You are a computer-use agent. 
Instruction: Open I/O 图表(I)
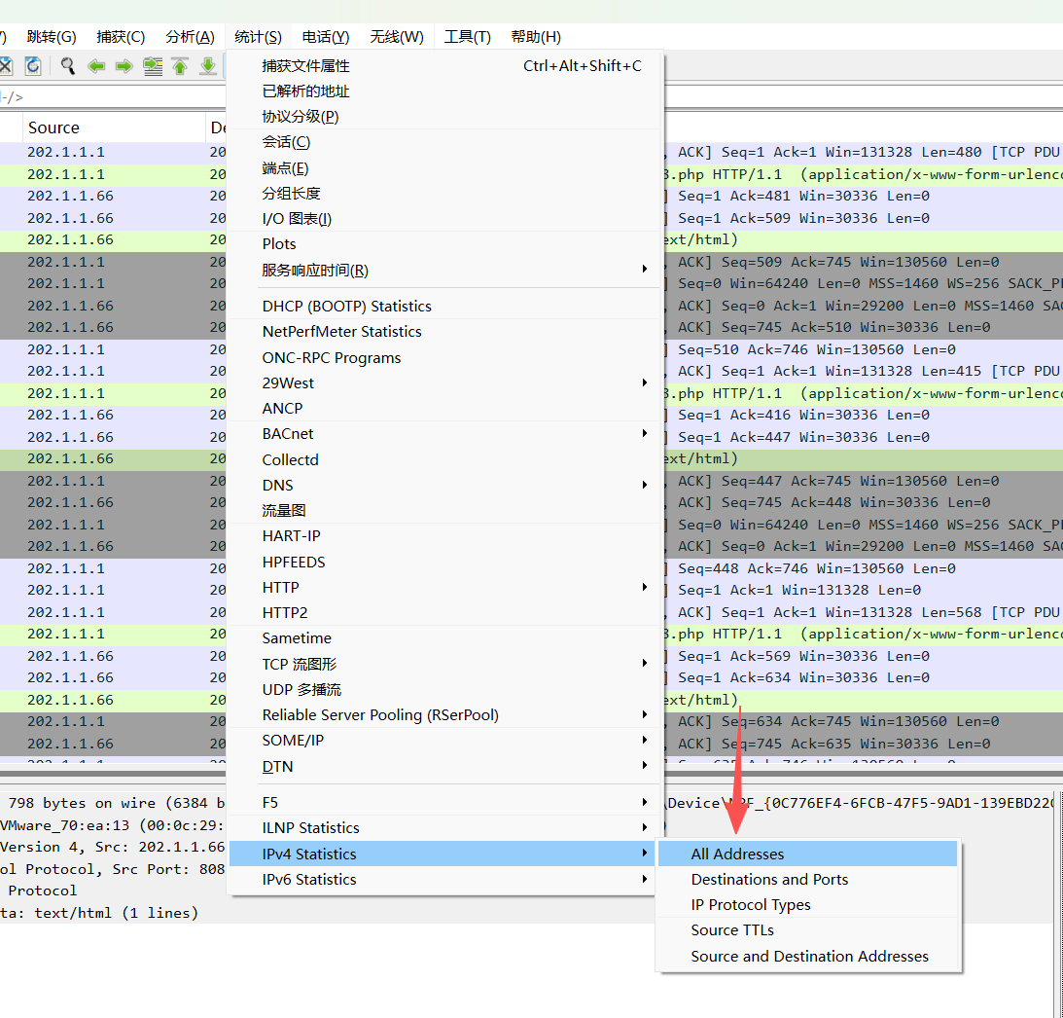pos(444,219)
